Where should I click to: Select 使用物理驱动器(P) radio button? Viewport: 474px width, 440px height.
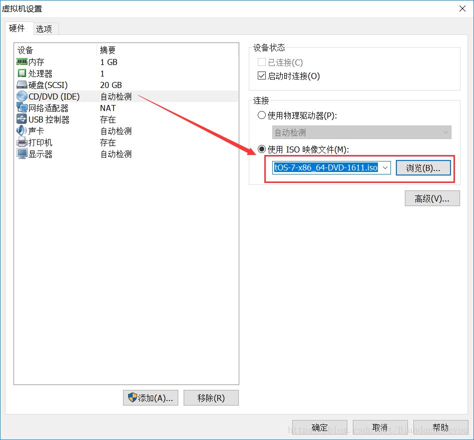[x=262, y=115]
